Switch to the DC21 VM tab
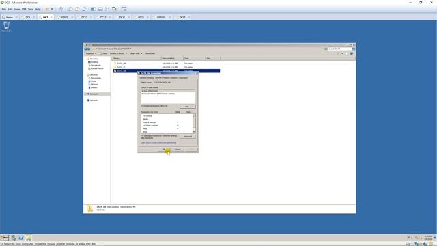Image resolution: width=437 pixels, height=246 pixels. (122, 17)
